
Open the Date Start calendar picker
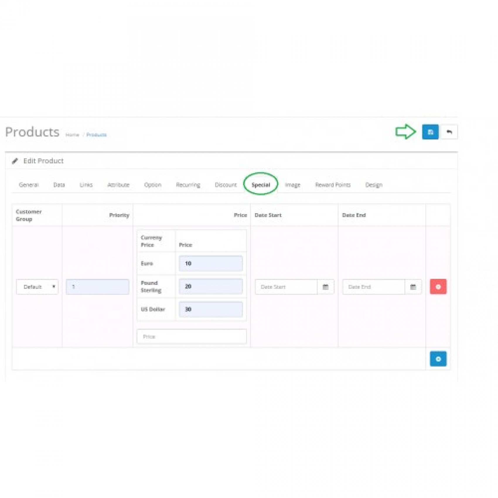point(325,287)
